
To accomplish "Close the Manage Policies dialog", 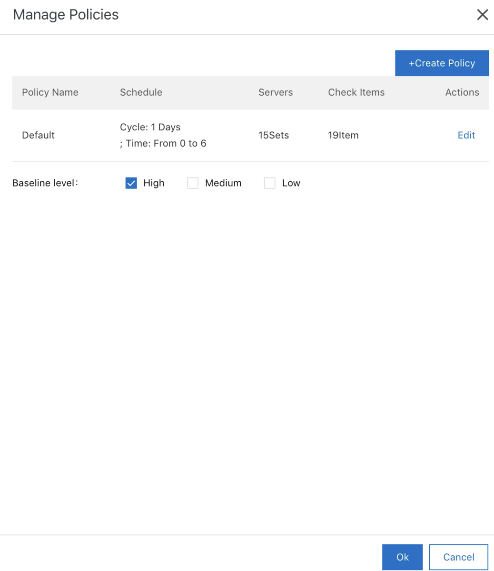I will [x=482, y=15].
